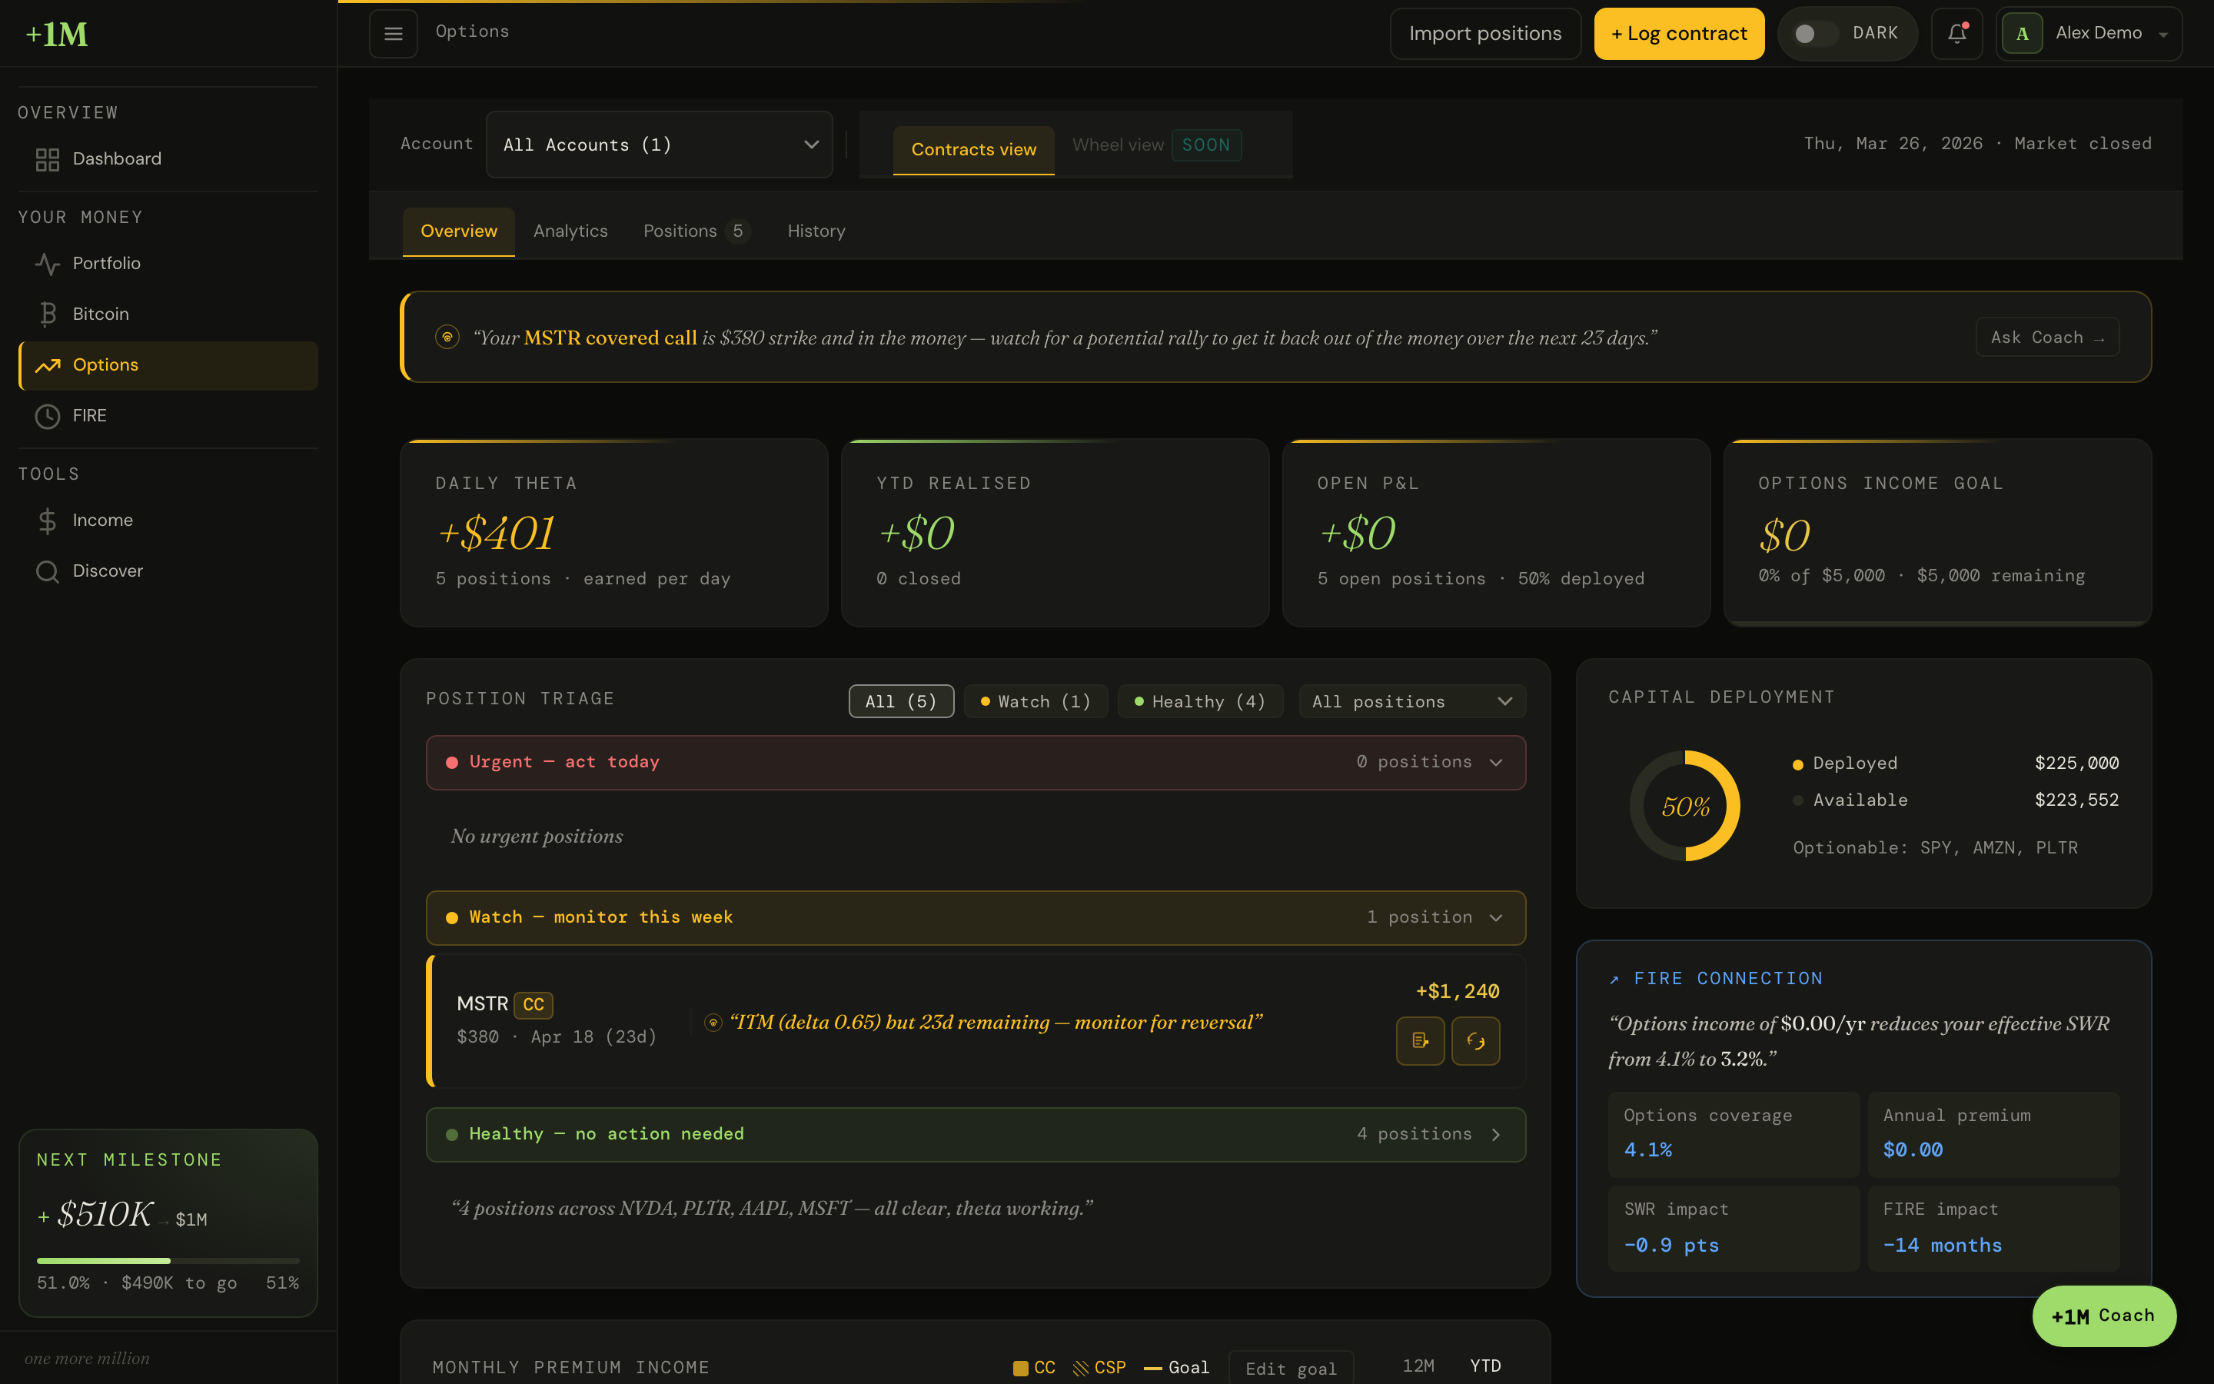Click Import positions button
The image size is (2214, 1384).
(1485, 34)
